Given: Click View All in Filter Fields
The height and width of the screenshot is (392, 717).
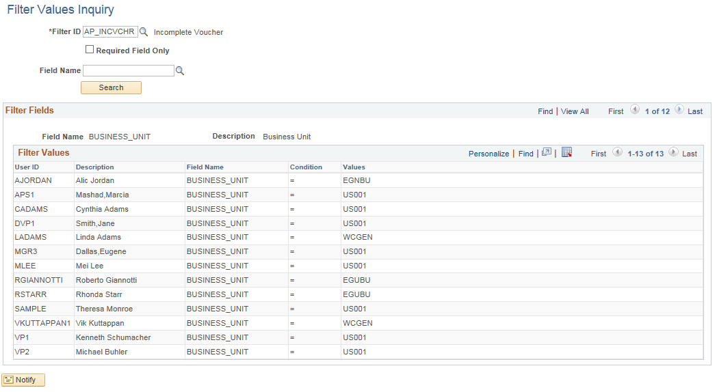Looking at the screenshot, I should (x=575, y=111).
